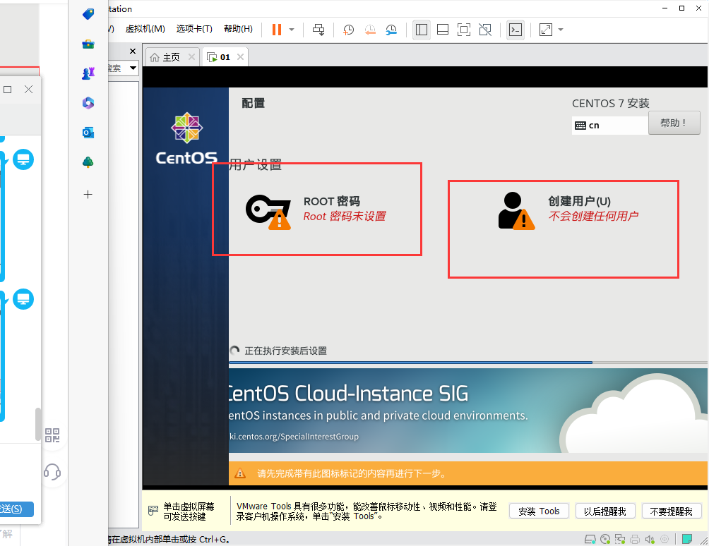Enter full screen mode icon

click(x=464, y=30)
